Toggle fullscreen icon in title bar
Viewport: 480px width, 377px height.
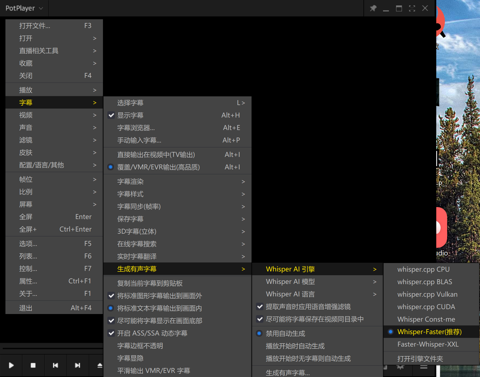[412, 8]
